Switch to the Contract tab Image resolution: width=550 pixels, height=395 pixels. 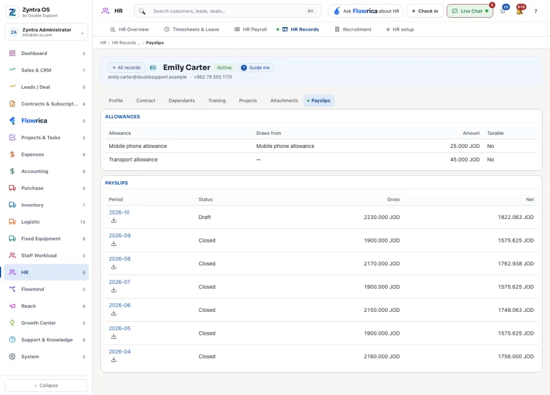146,100
